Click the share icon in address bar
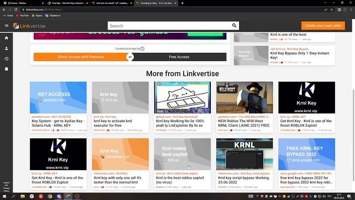The width and height of the screenshot is (355, 200). tap(326, 10)
